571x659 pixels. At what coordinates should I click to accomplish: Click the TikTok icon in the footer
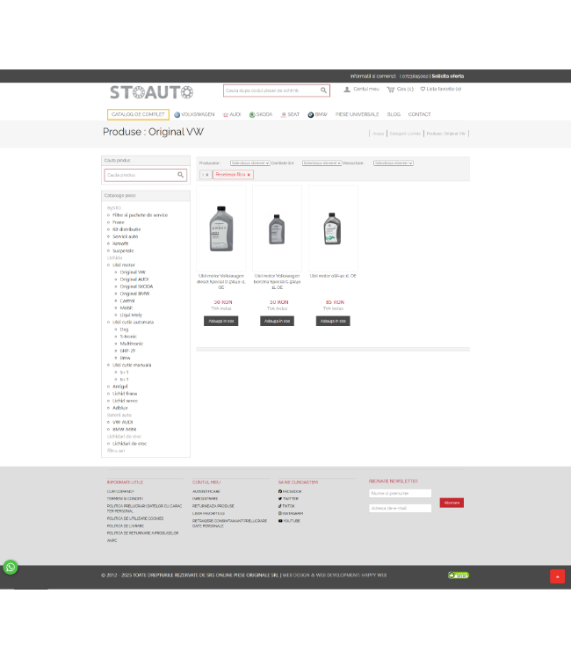click(x=280, y=506)
